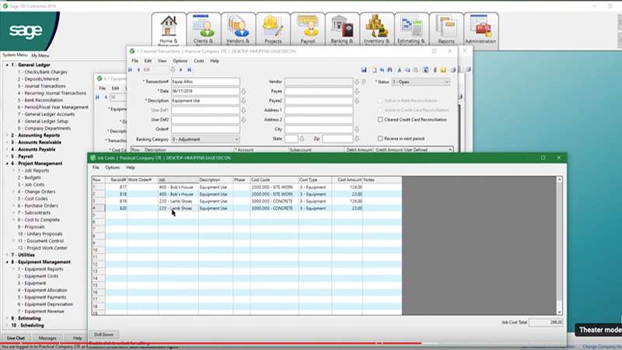622x350 pixels.
Task: Click the Transaction# input field
Action: pyautogui.click(x=205, y=82)
